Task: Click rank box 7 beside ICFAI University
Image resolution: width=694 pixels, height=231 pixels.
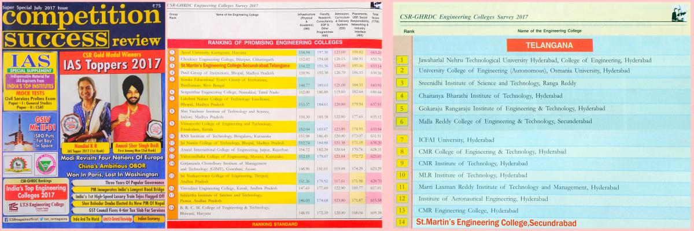Action: [x=403, y=139]
